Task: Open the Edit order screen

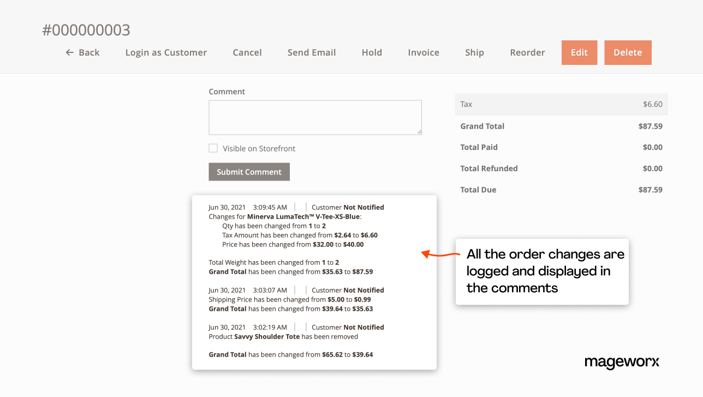Action: 579,52
